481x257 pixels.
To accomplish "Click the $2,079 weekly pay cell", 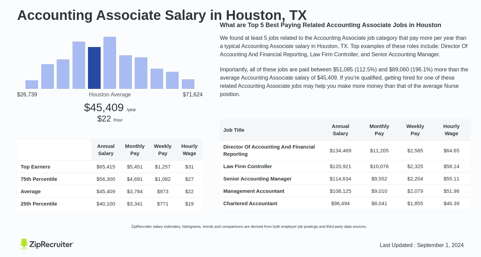I will coord(415,191).
